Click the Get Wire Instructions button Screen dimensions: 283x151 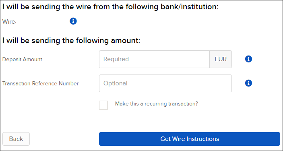pyautogui.click(x=190, y=139)
